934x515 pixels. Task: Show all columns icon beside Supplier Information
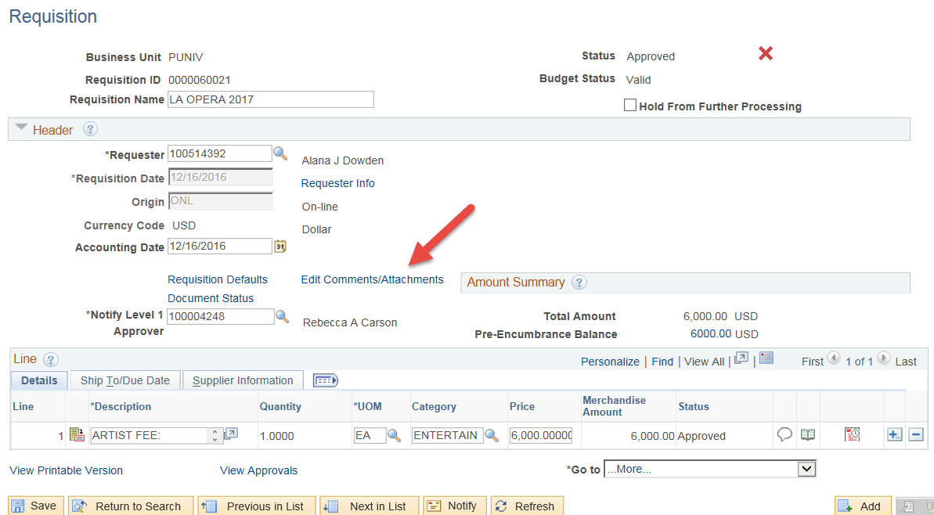(325, 380)
